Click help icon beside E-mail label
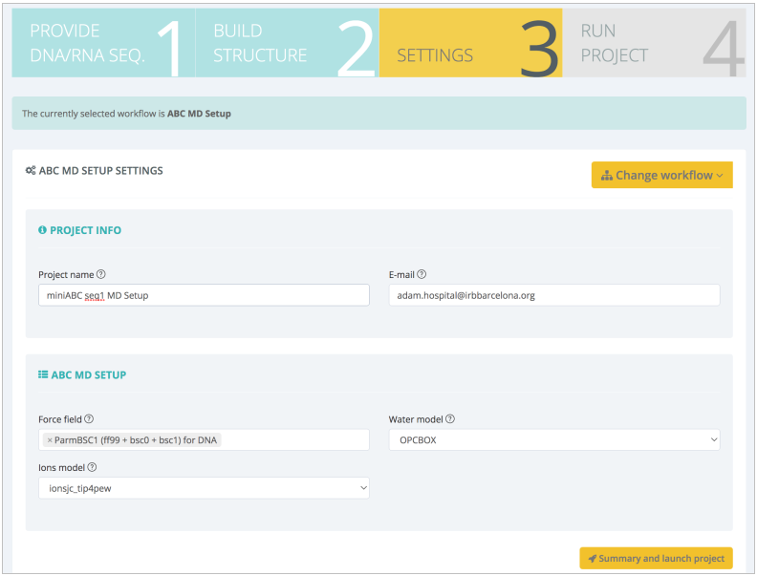Viewport: 757px width, 576px height. point(422,275)
